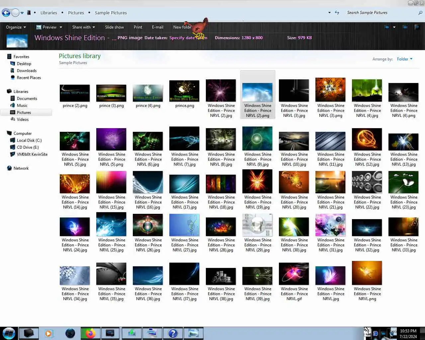Click the search magnifier icon

pos(420,13)
